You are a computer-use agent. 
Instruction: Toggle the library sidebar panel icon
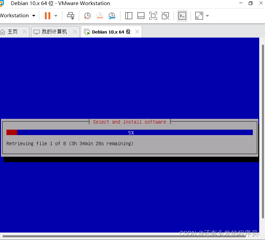[129, 16]
